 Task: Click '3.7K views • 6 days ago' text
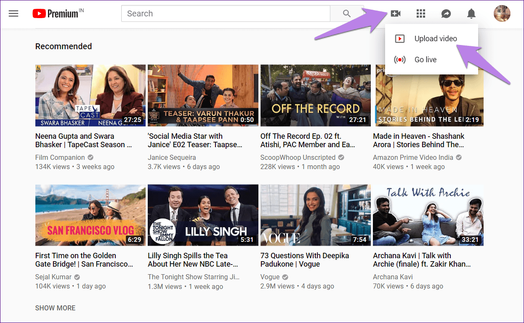point(184,167)
